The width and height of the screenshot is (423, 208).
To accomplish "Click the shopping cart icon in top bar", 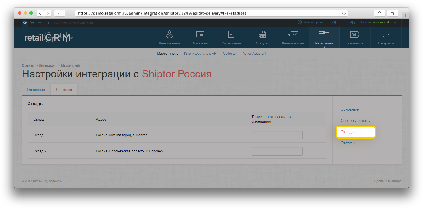I will pyautogui.click(x=32, y=23).
